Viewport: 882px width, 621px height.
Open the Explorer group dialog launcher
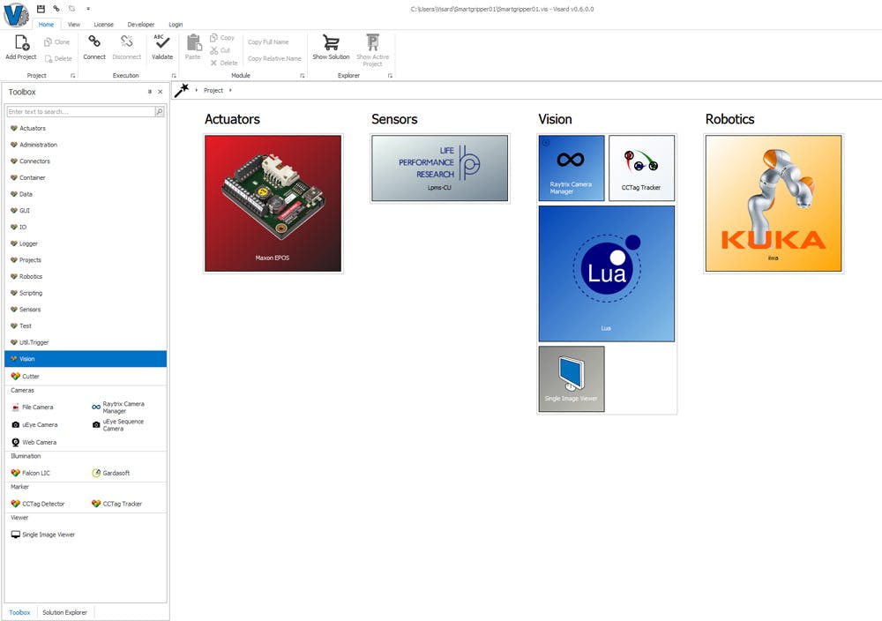click(x=390, y=75)
